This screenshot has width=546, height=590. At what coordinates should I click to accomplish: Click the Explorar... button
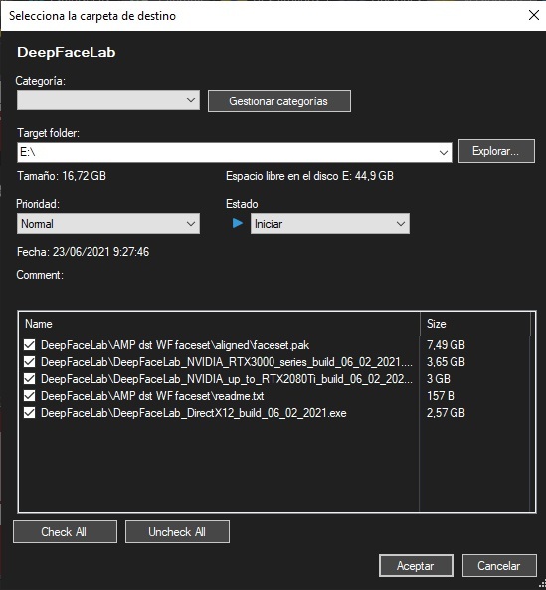[x=496, y=151]
